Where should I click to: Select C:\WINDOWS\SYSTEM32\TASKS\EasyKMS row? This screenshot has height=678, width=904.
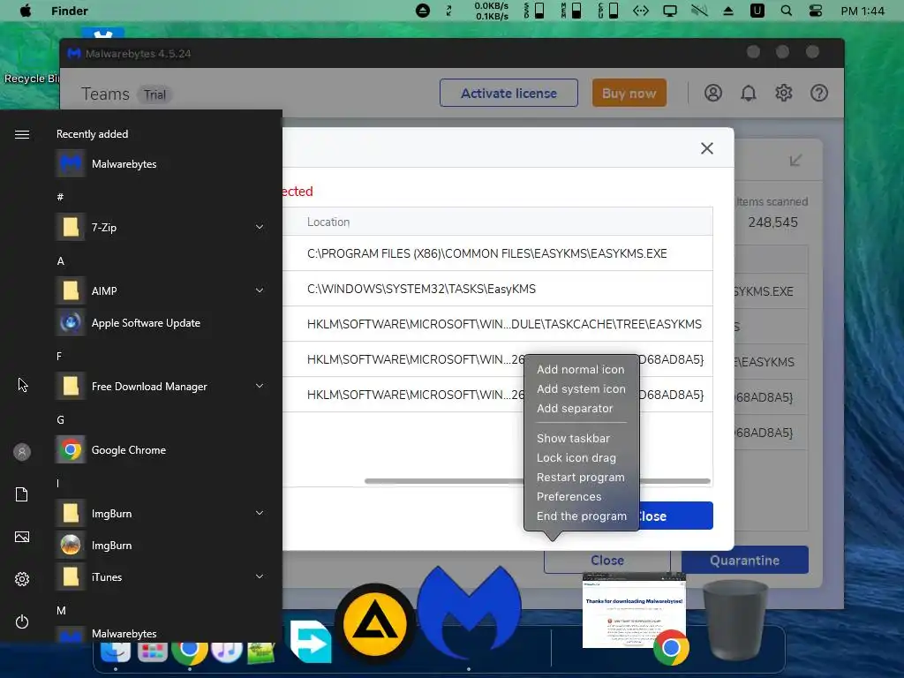click(x=498, y=289)
